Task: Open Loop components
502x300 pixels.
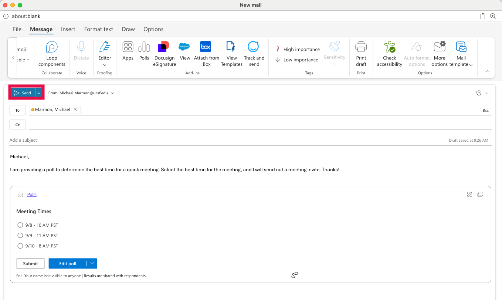Action: (52, 54)
